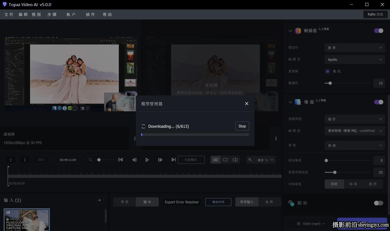Collapse the 帧插值 section
The height and width of the screenshot is (231, 390).
pos(290,31)
